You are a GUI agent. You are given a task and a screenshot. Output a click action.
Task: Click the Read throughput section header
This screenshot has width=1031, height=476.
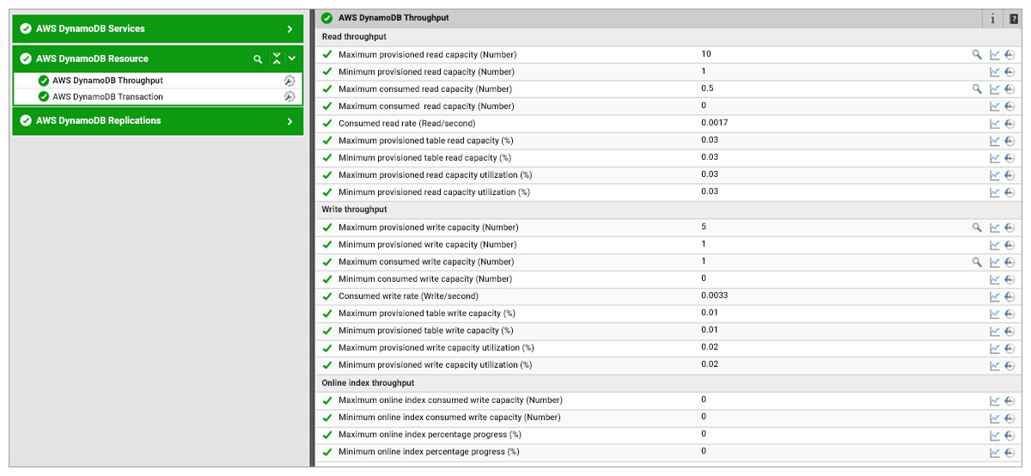pos(354,37)
